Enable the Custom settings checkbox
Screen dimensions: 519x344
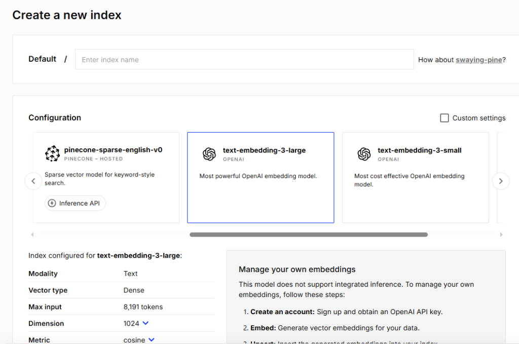point(444,118)
